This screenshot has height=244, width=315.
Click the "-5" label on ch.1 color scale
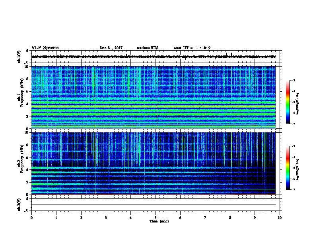click(293, 102)
